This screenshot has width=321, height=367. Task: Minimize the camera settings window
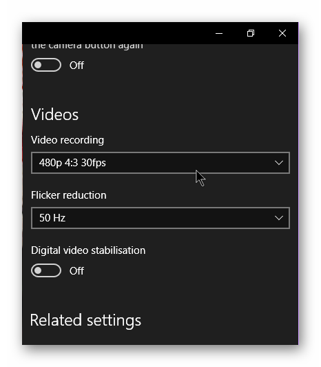coord(219,33)
